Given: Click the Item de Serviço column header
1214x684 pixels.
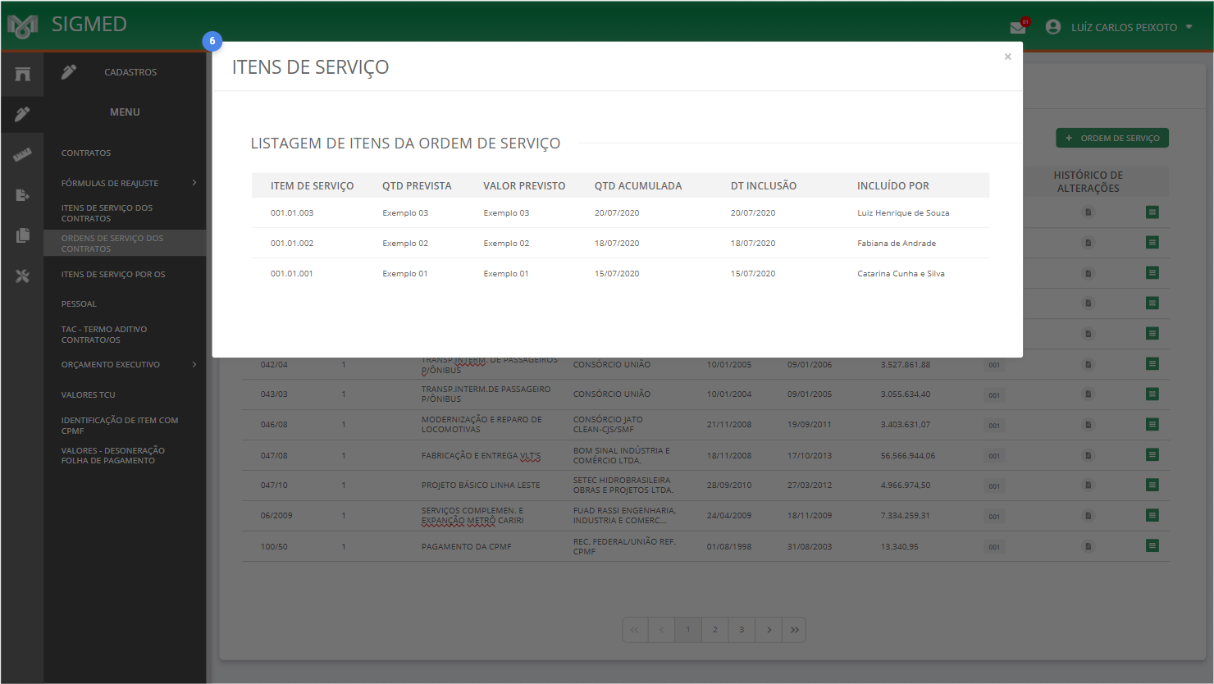Looking at the screenshot, I should click(x=313, y=186).
